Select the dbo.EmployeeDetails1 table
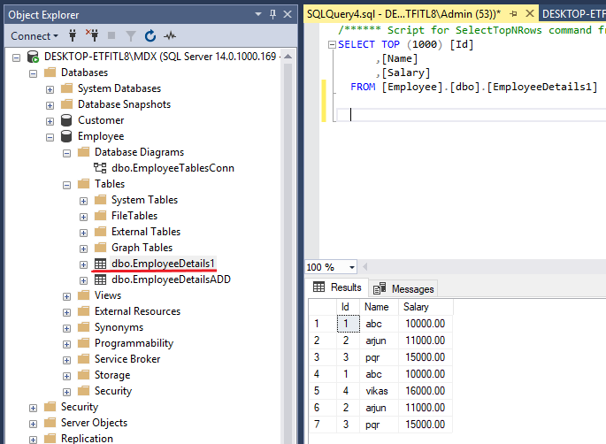This screenshot has width=606, height=444. pyautogui.click(x=163, y=264)
